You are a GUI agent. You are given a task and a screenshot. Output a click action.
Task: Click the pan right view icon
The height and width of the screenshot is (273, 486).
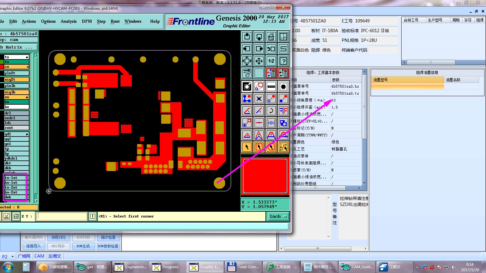(x=259, y=49)
